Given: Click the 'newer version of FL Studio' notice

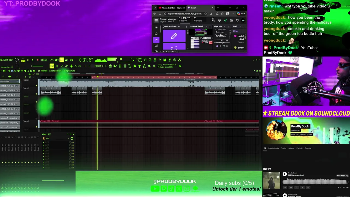Looking at the screenshot, I should [167, 66].
